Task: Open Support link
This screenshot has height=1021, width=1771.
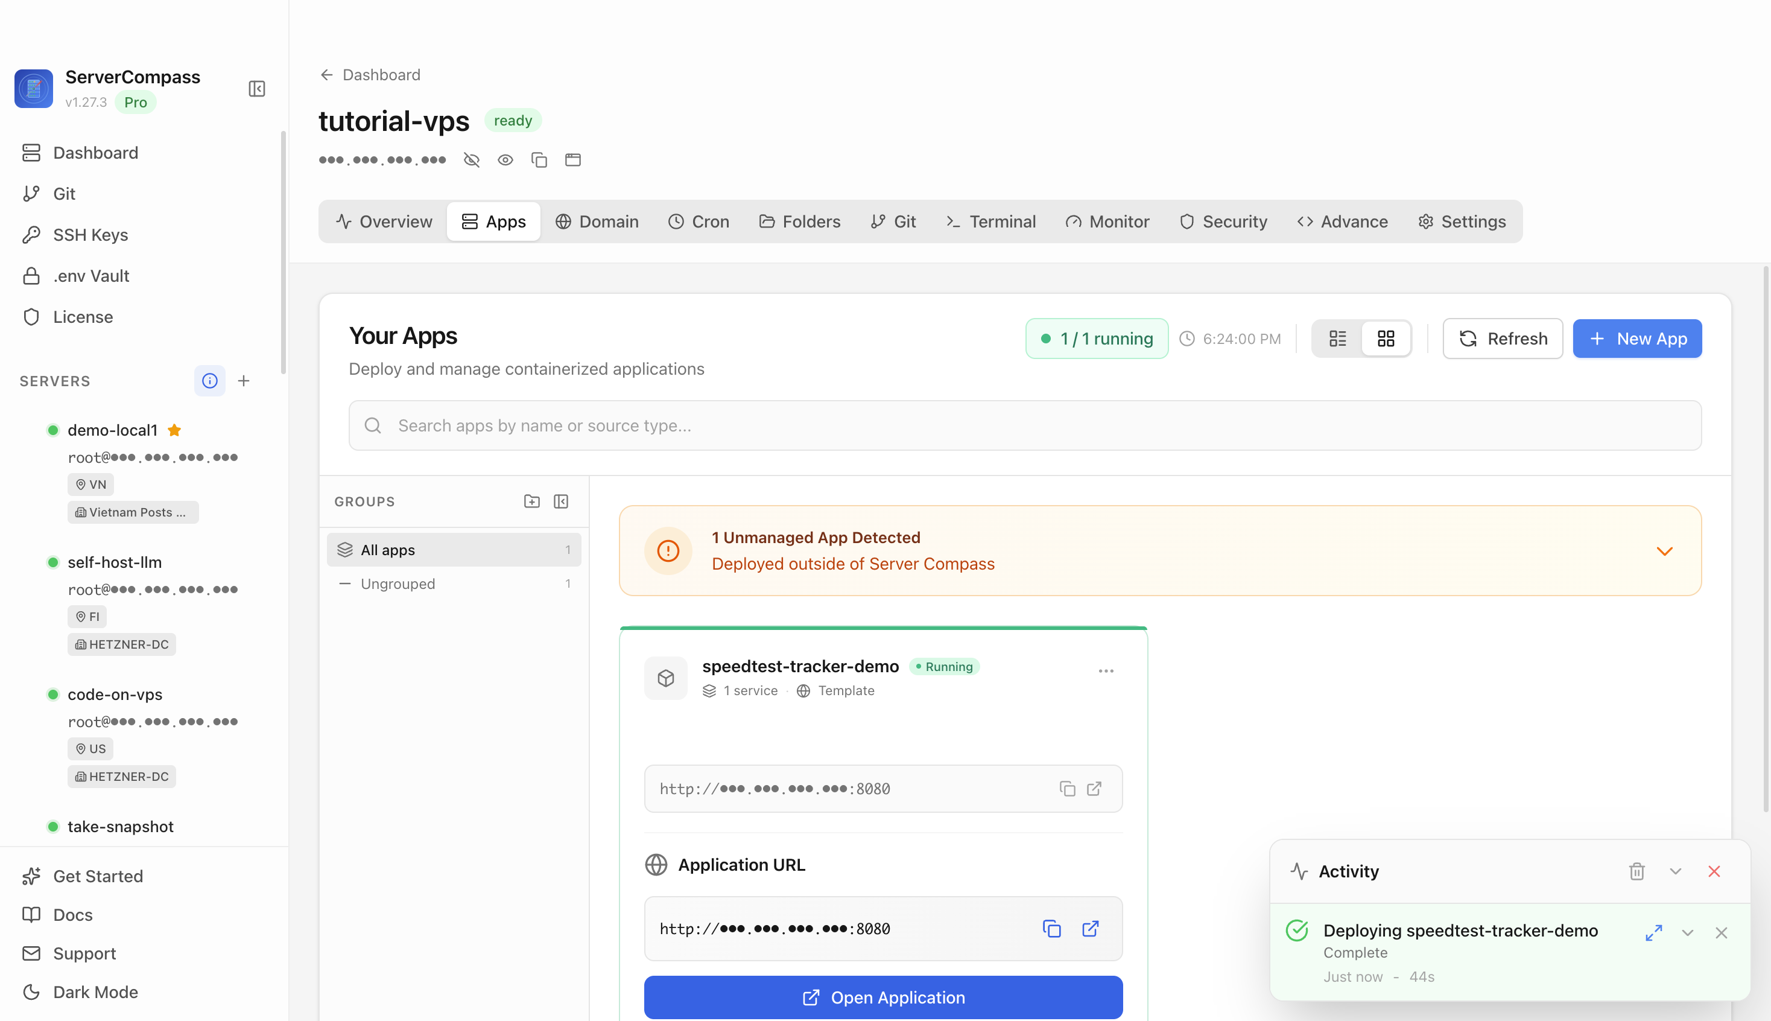Action: click(x=69, y=953)
